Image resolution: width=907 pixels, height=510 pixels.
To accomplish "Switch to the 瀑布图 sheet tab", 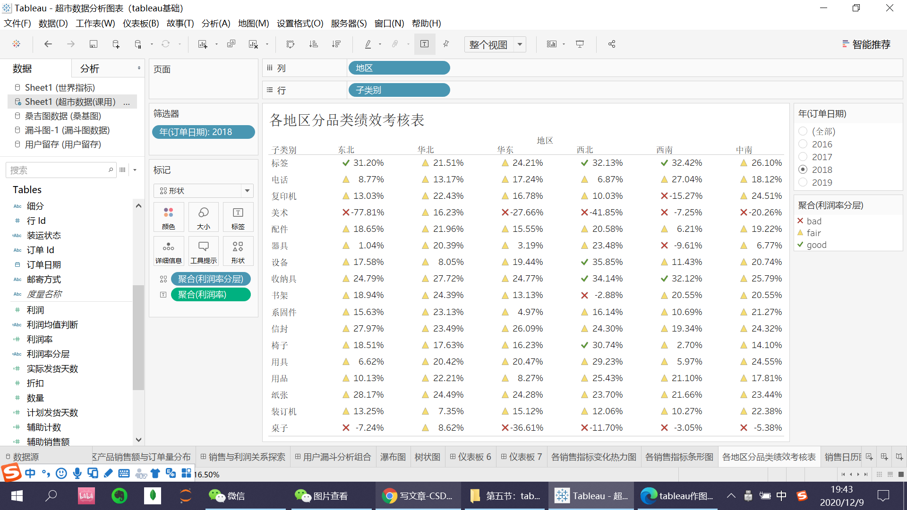I will pos(393,457).
